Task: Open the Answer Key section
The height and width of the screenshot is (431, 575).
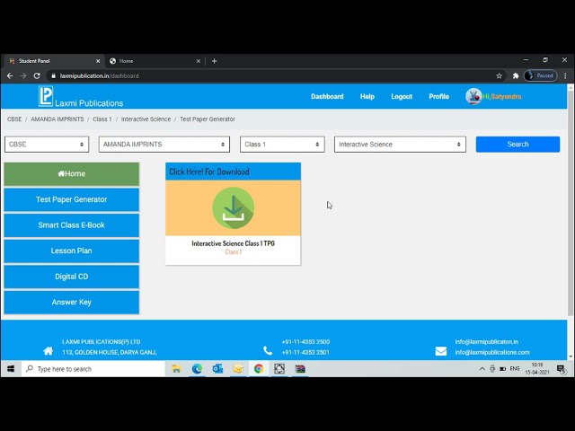Action: tap(72, 303)
